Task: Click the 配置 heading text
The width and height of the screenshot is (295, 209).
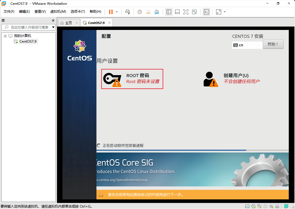Action: tap(106, 36)
